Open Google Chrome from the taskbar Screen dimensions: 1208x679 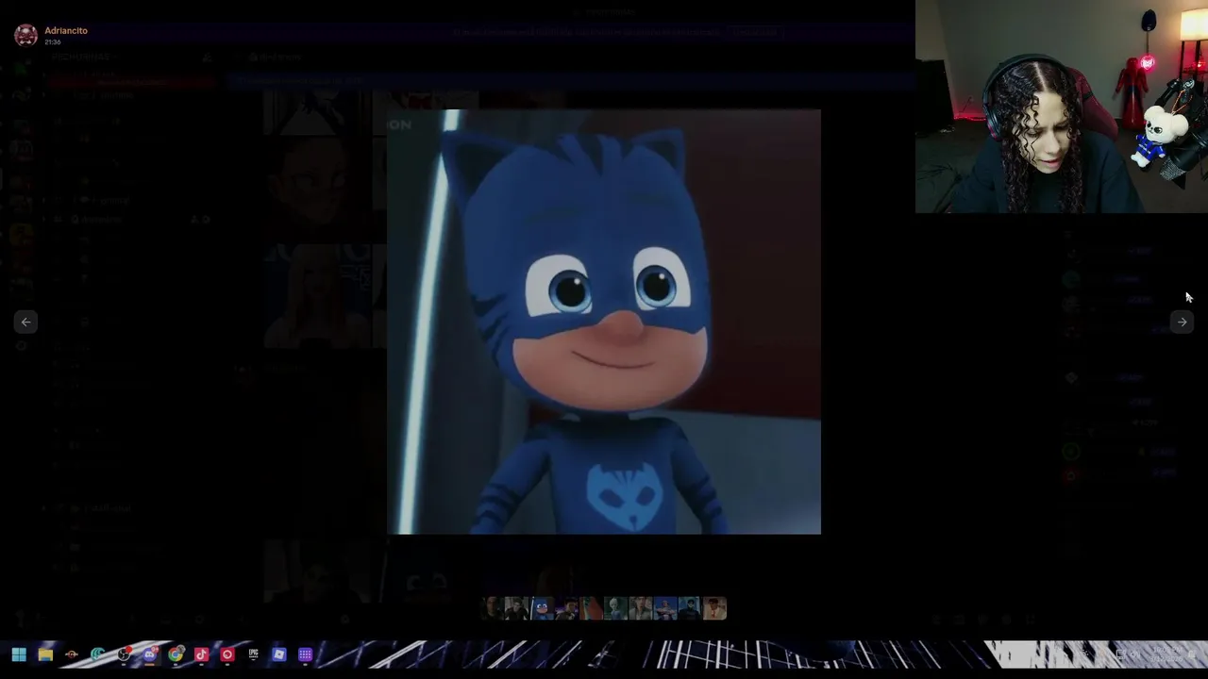pos(176,654)
